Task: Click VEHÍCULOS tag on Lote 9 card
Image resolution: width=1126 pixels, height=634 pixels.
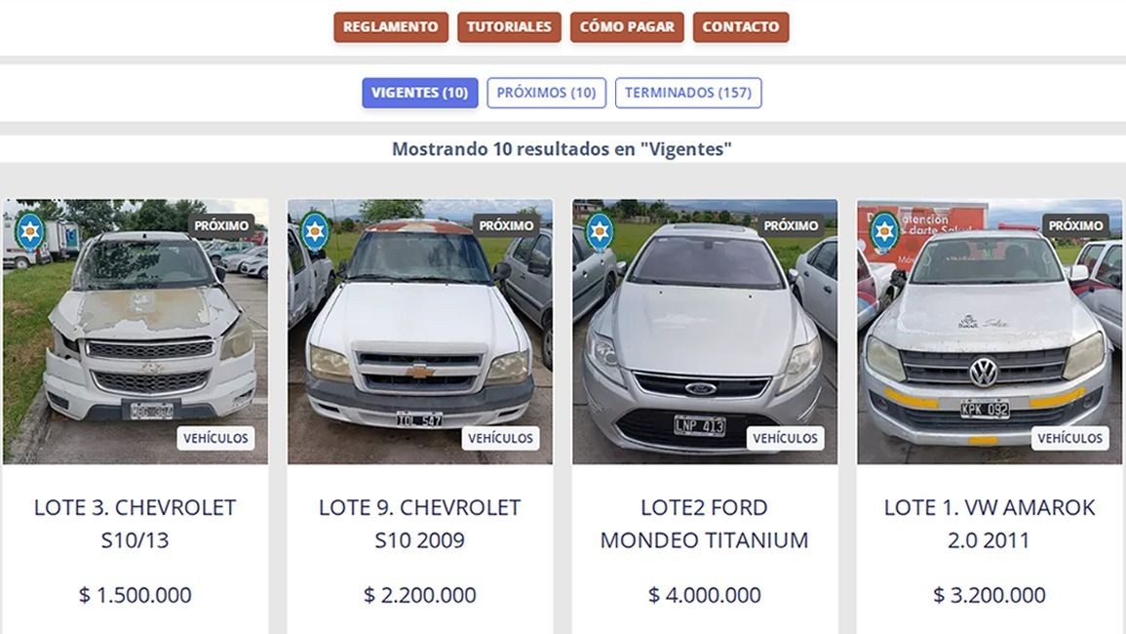Action: point(500,438)
